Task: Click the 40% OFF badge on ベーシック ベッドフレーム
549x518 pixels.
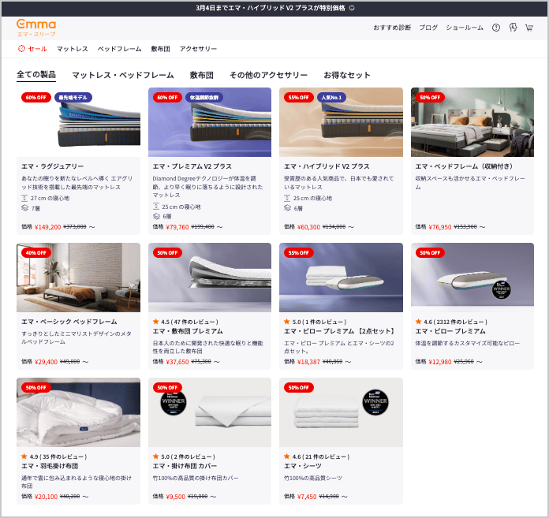Action: tap(36, 253)
